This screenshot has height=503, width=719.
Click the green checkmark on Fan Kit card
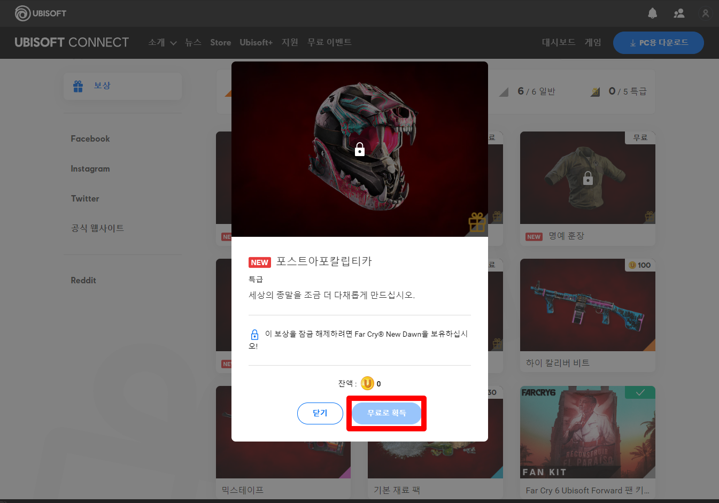click(640, 392)
